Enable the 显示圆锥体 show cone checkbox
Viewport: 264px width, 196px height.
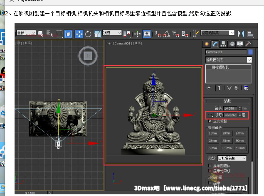[210, 166]
